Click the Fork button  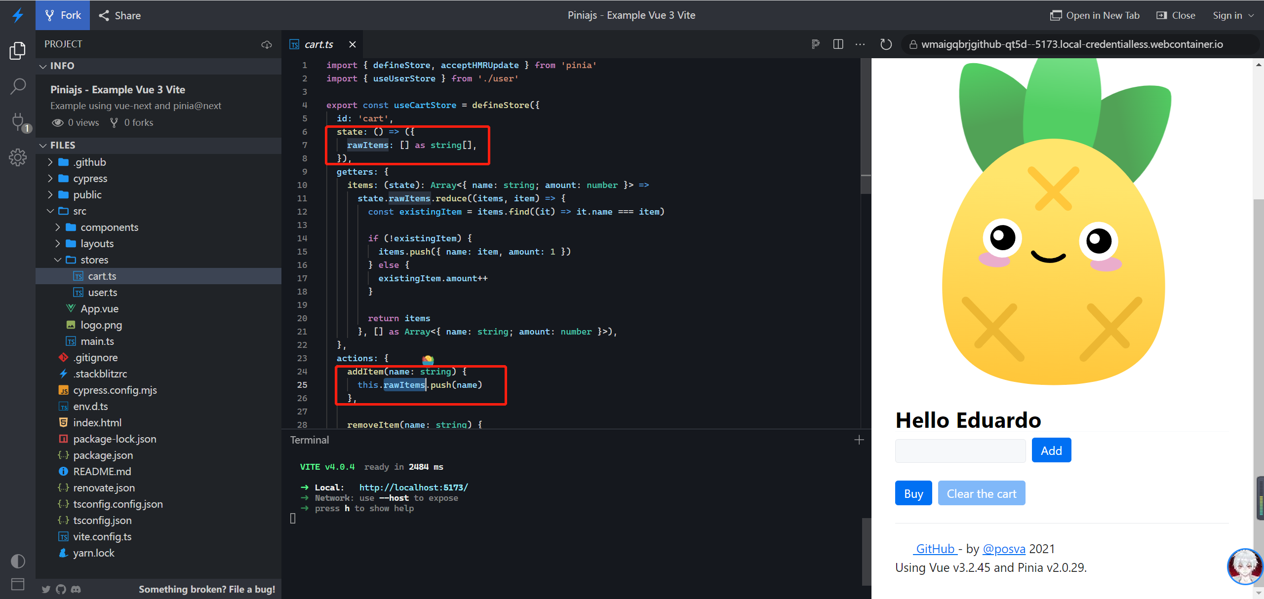63,15
